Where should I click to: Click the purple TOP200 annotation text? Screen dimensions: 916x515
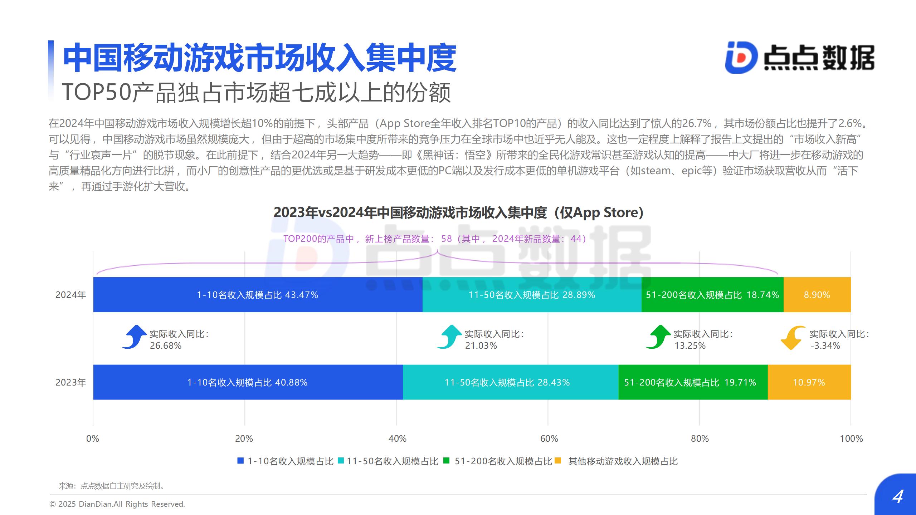click(x=435, y=239)
